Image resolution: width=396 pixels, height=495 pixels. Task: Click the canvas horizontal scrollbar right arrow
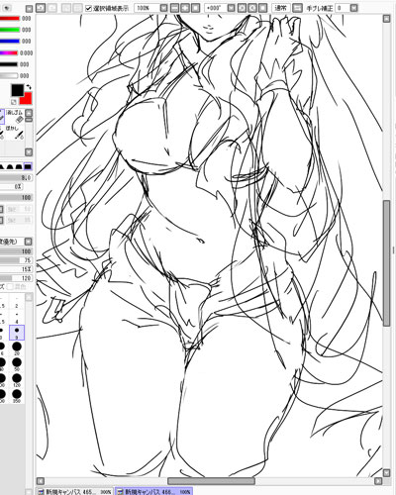378,481
